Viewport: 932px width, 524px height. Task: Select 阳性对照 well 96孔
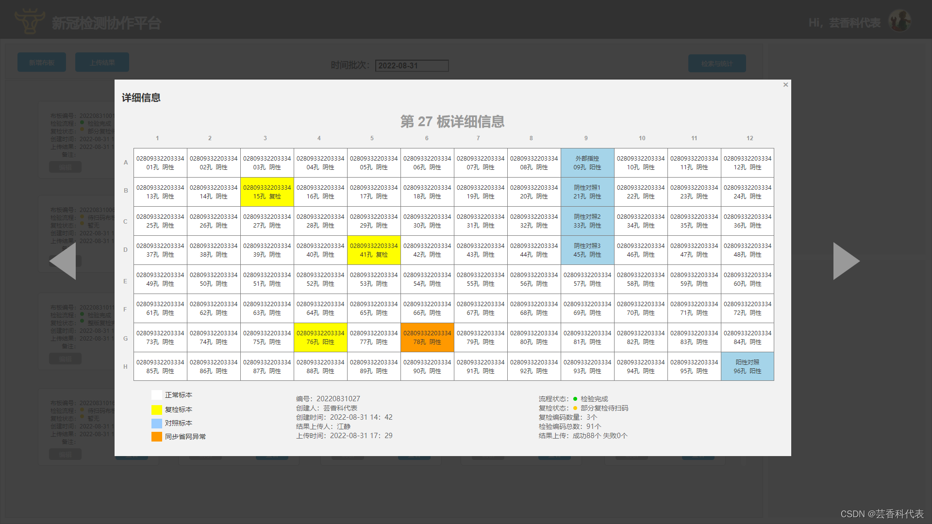[748, 366]
